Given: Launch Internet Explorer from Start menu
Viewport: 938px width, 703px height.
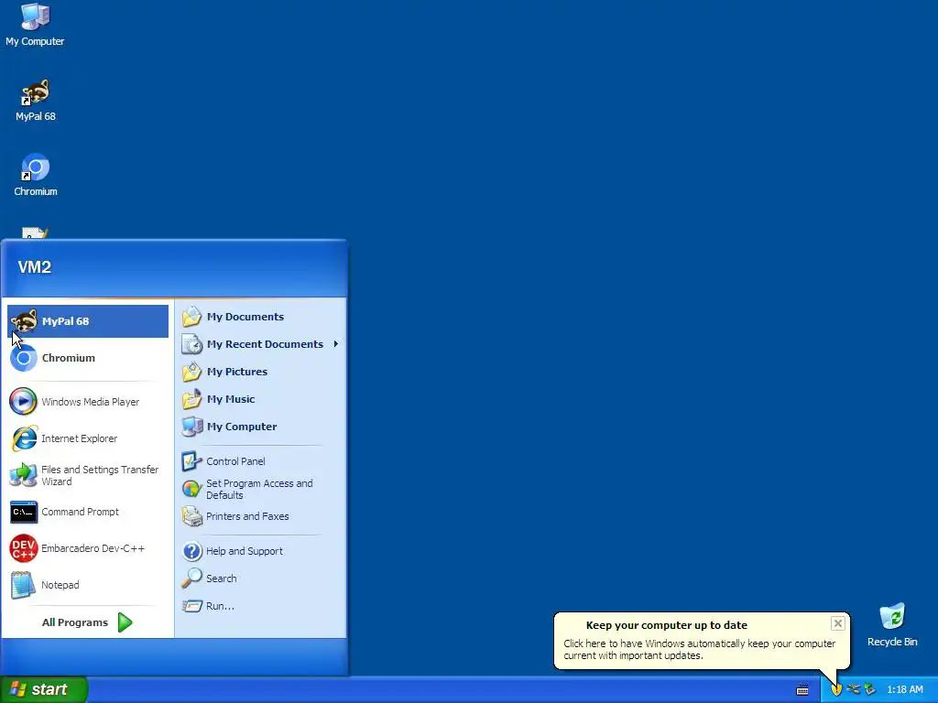Looking at the screenshot, I should coord(87,438).
